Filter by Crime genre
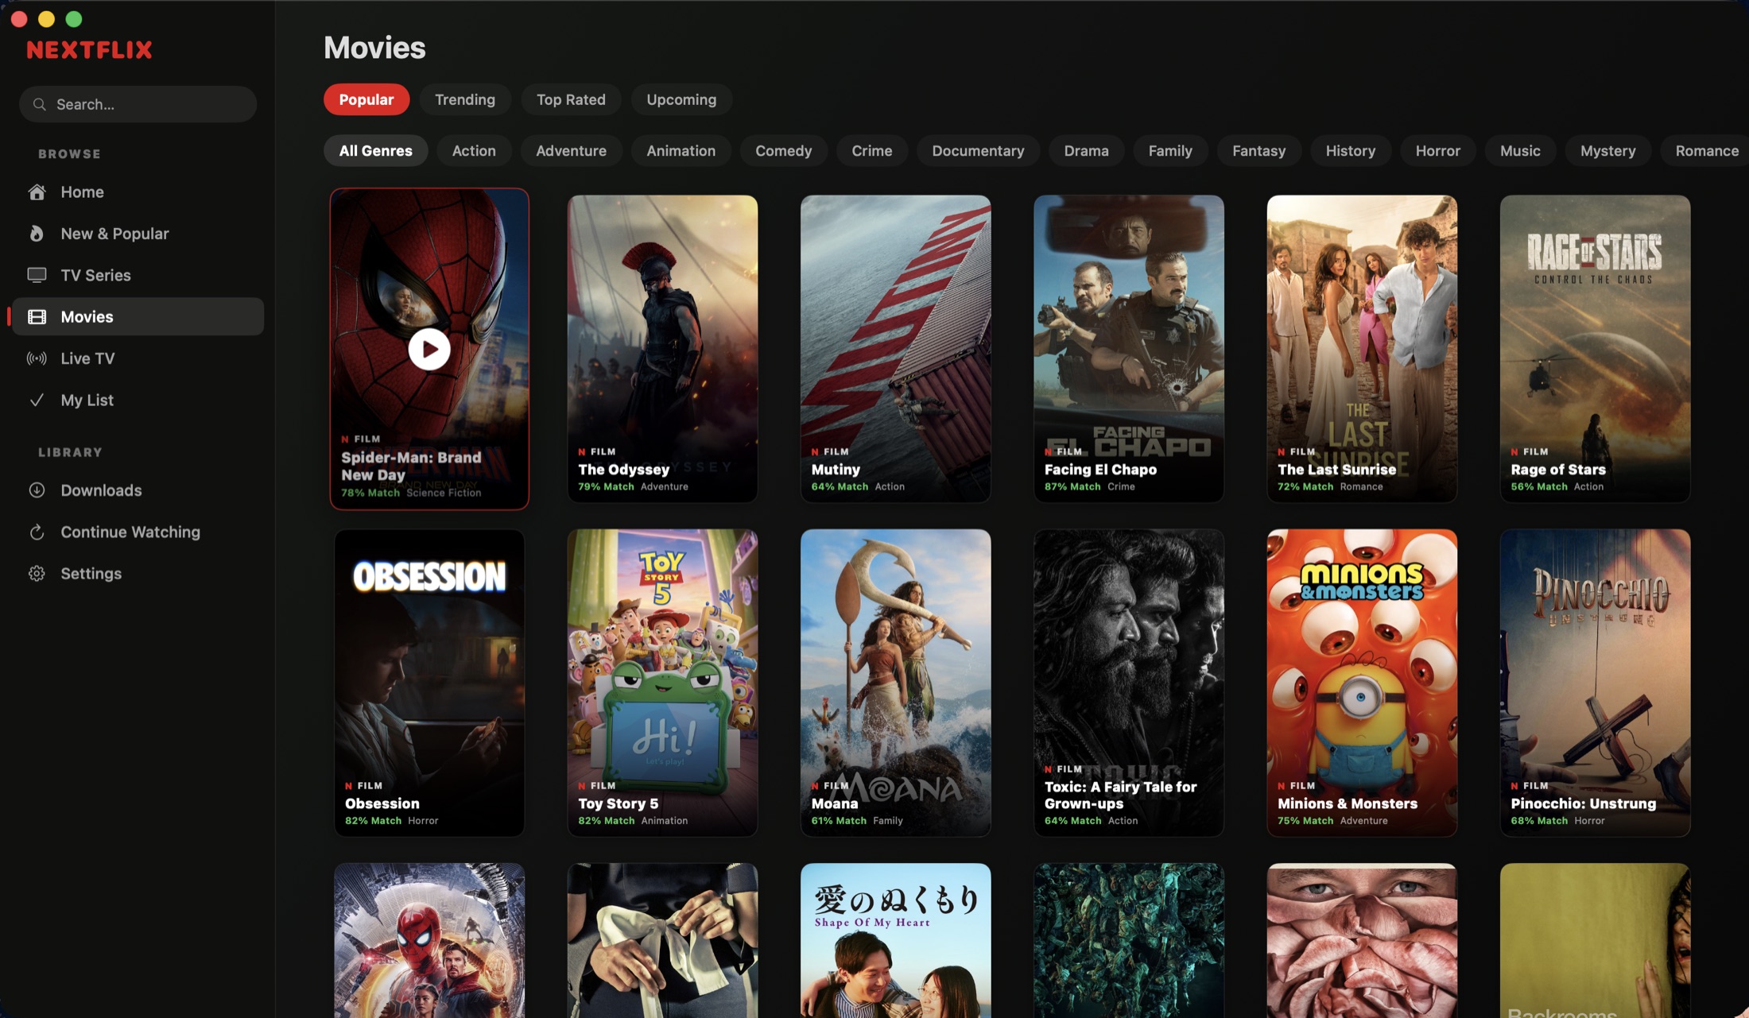 point(871,150)
